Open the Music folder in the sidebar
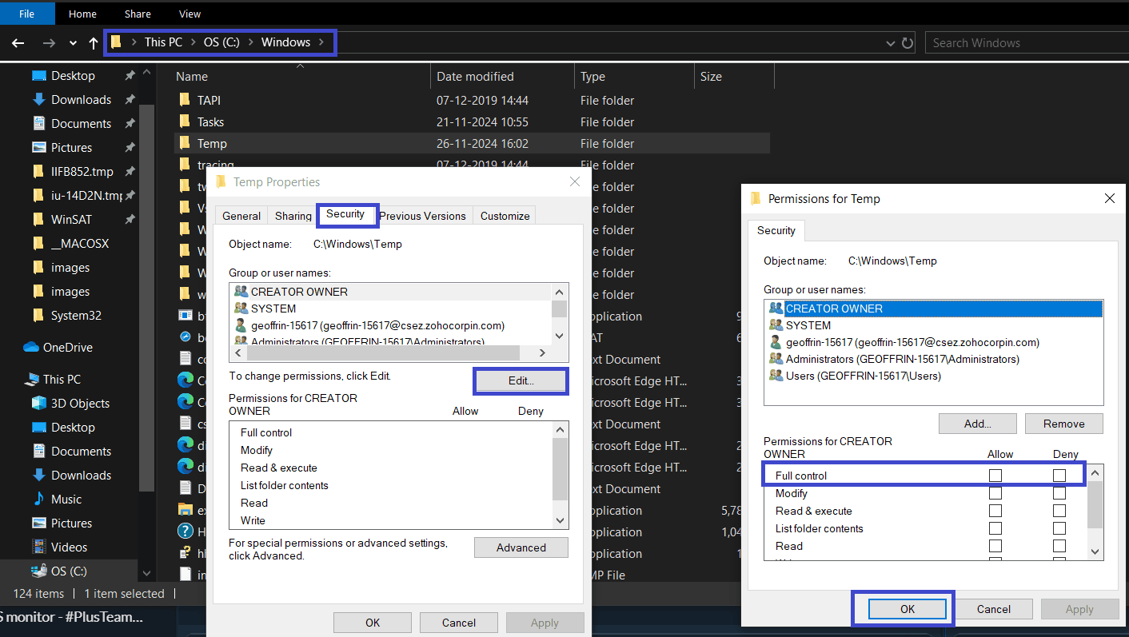Image resolution: width=1129 pixels, height=637 pixels. [x=66, y=500]
